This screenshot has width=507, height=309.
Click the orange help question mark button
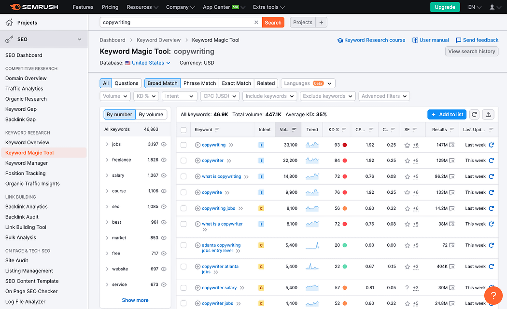pos(493,296)
